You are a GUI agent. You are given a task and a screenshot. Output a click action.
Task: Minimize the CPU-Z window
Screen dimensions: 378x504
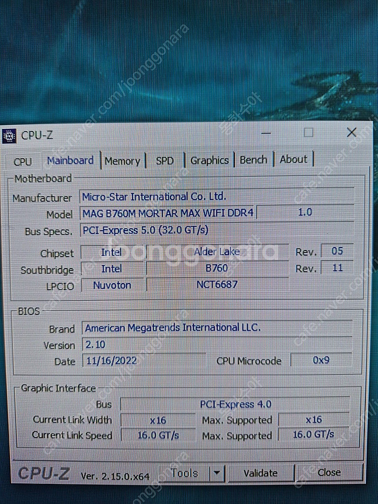tap(266, 133)
